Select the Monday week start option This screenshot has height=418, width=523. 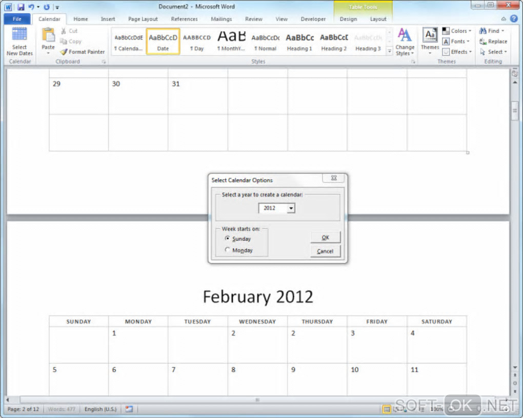pyautogui.click(x=239, y=250)
